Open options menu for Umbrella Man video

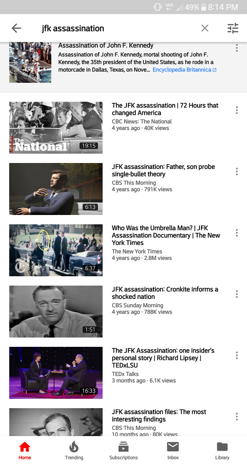(x=237, y=233)
